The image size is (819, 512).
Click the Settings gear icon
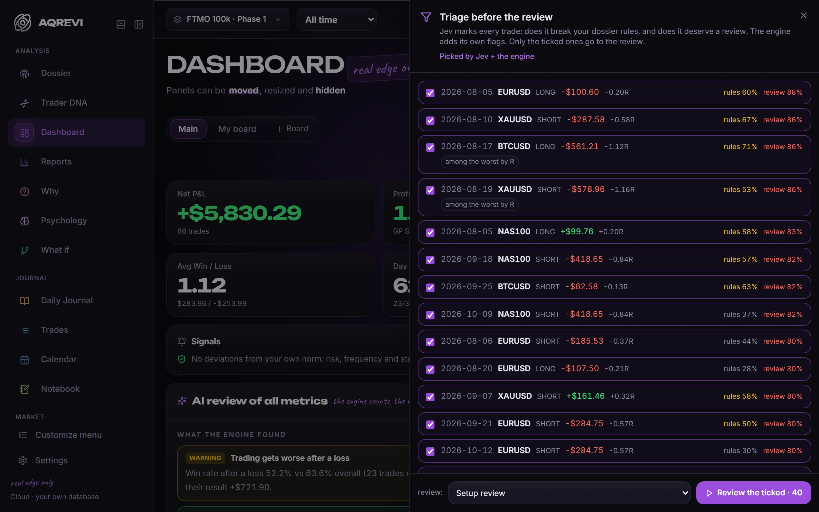tap(23, 460)
